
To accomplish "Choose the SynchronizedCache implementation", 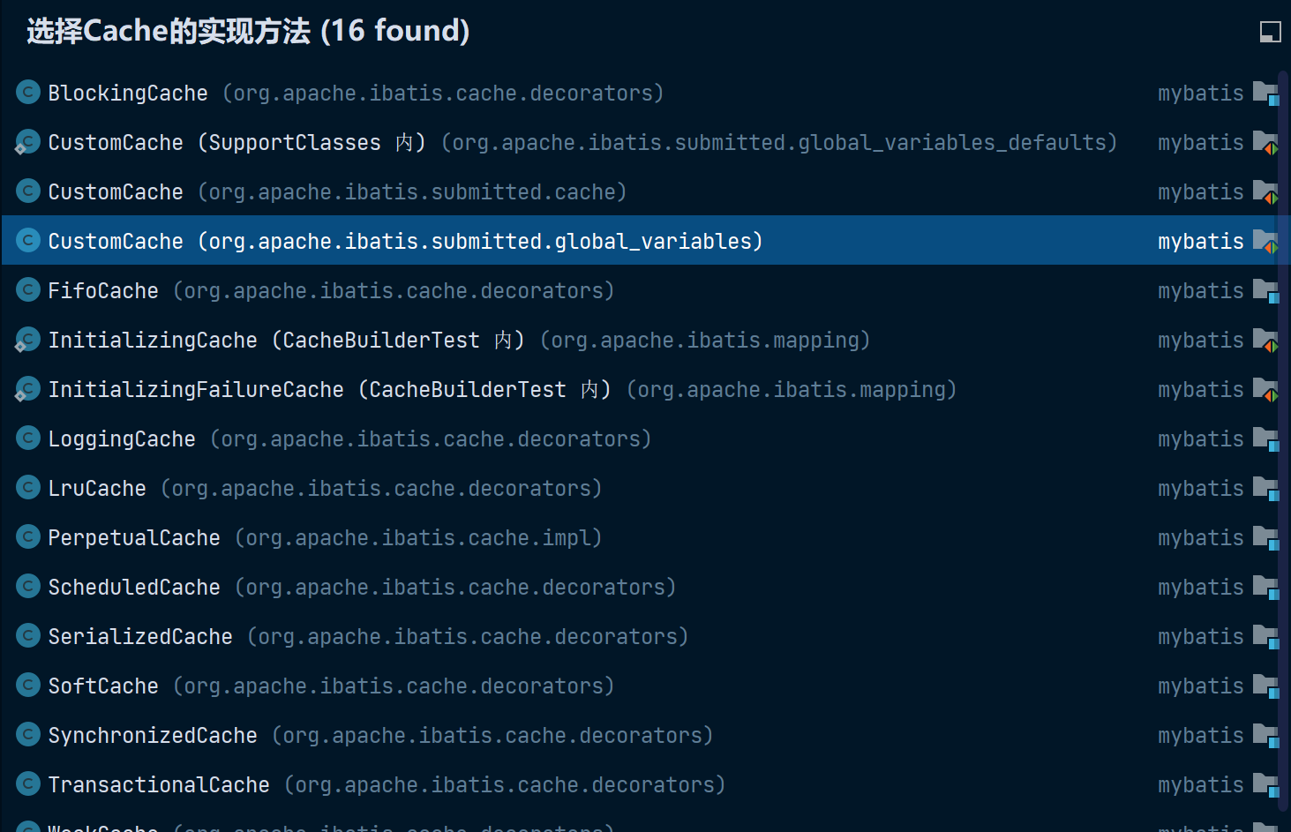I will 153,735.
